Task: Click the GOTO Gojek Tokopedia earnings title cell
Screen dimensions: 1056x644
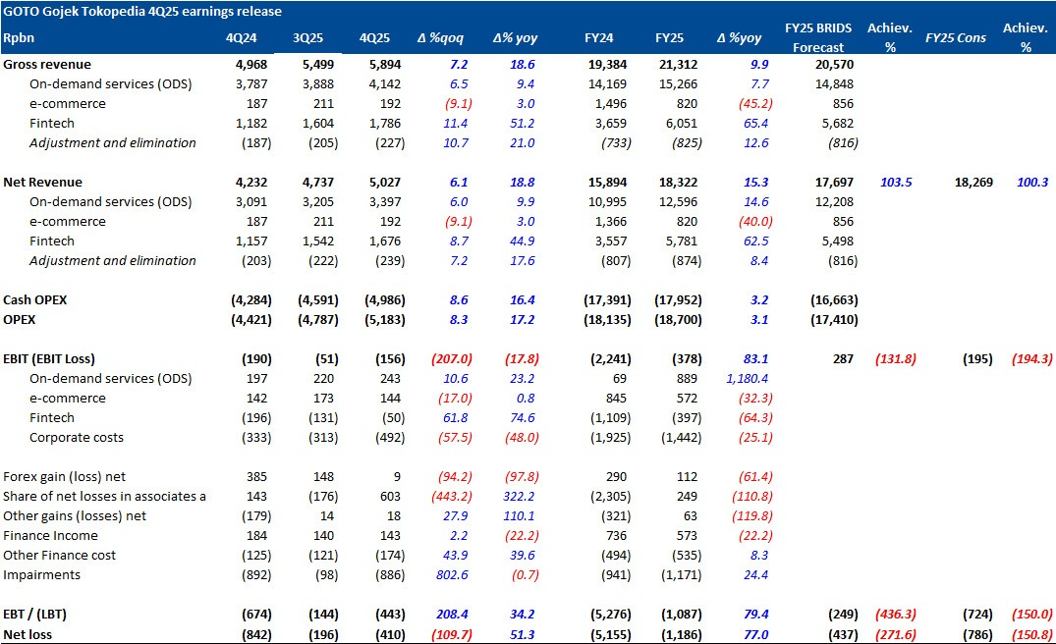Action: pos(142,12)
